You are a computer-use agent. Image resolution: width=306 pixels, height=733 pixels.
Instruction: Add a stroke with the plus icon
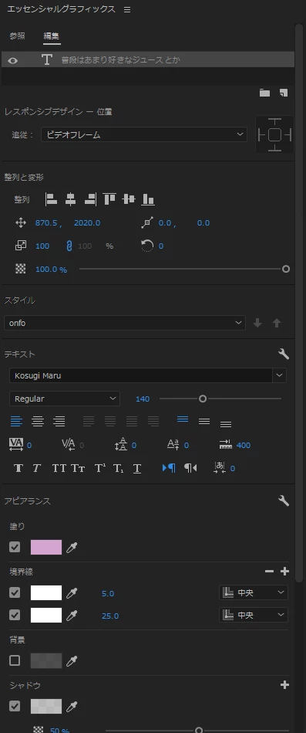[x=284, y=572]
